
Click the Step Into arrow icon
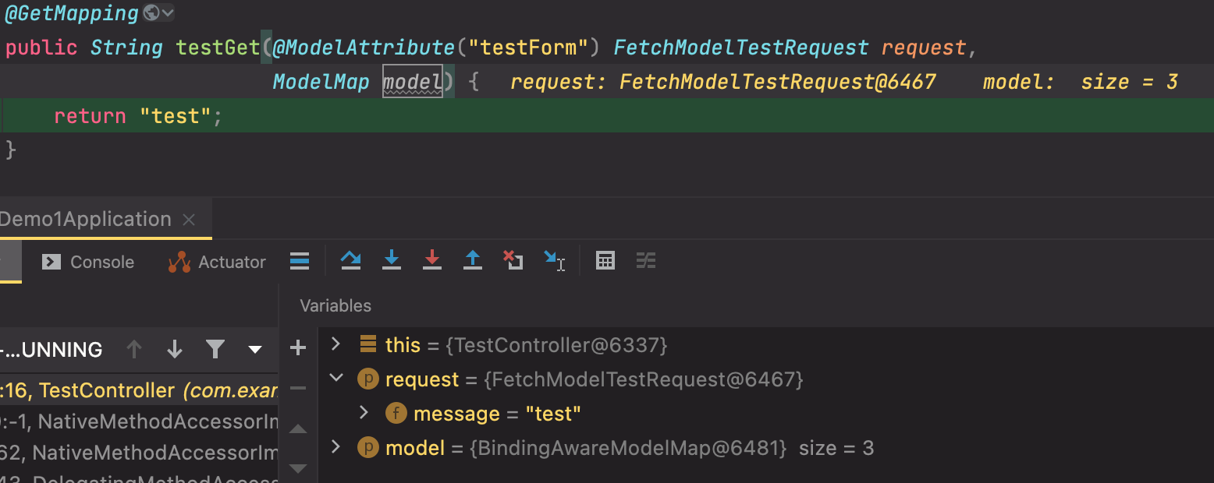point(392,261)
